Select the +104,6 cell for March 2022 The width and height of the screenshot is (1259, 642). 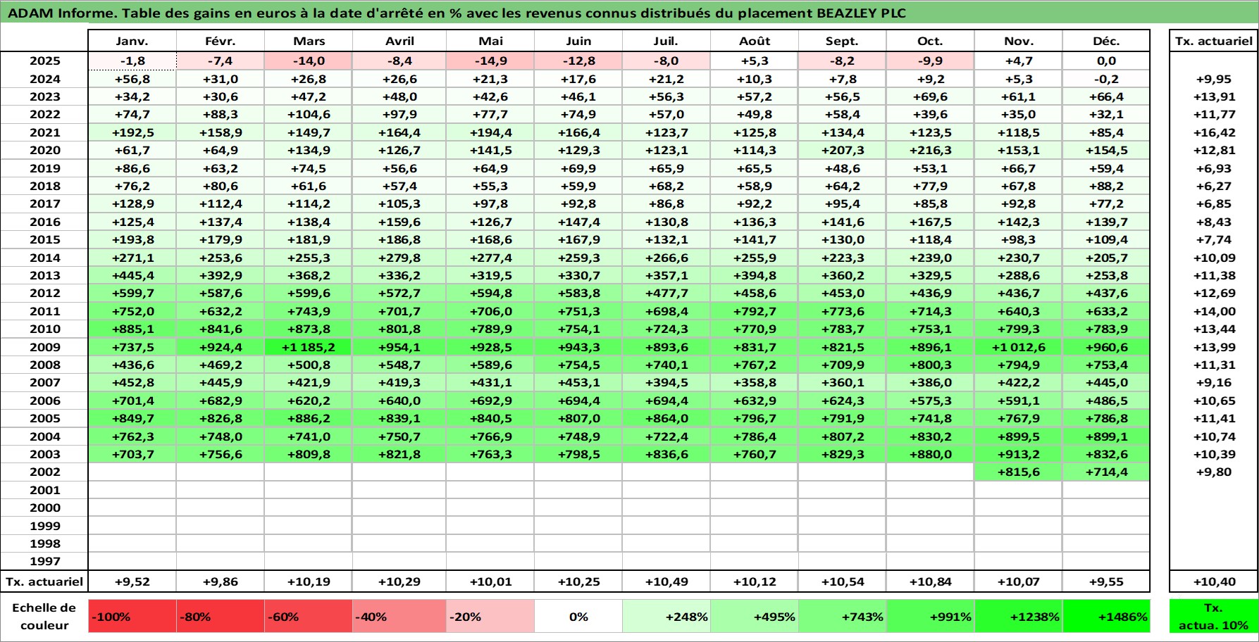[308, 115]
